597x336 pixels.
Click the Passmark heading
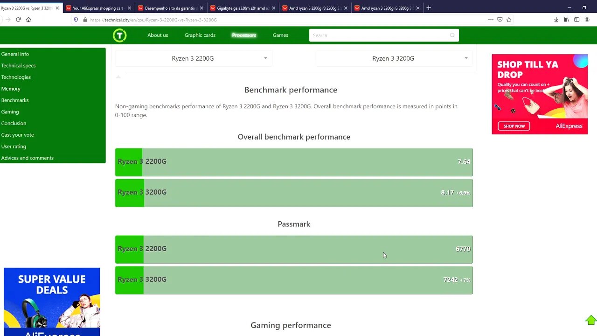pyautogui.click(x=294, y=224)
